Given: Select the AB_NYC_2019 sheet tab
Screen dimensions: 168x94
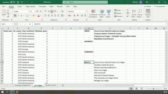Looking at the screenshot, I should tap(50, 85).
